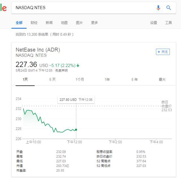
Task: Select the 最大 chart range
Action: coord(162,79)
